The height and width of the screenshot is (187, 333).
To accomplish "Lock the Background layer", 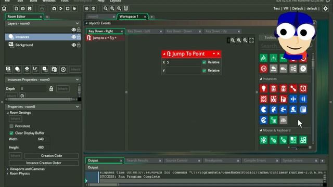I will point(79,45).
